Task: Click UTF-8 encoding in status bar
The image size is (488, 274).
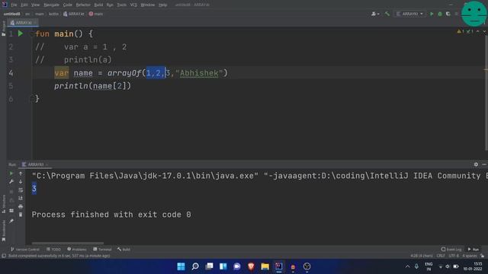Action: (454, 256)
